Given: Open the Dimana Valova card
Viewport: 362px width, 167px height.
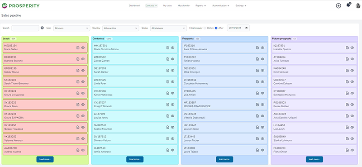Looking at the screenshot, I should [135, 138].
